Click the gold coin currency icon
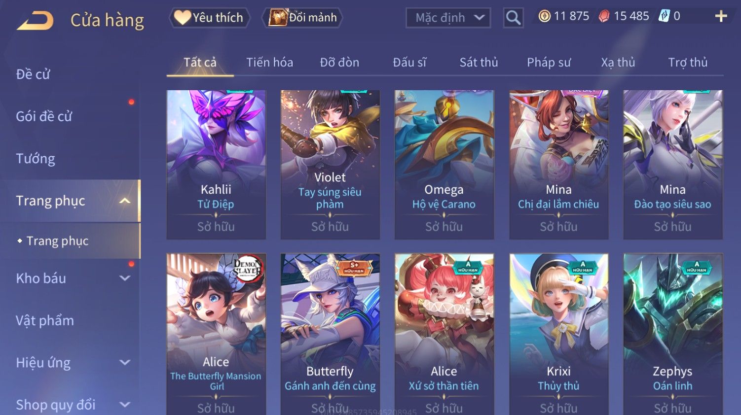Screen dimensions: 741x415 pyautogui.click(x=544, y=16)
